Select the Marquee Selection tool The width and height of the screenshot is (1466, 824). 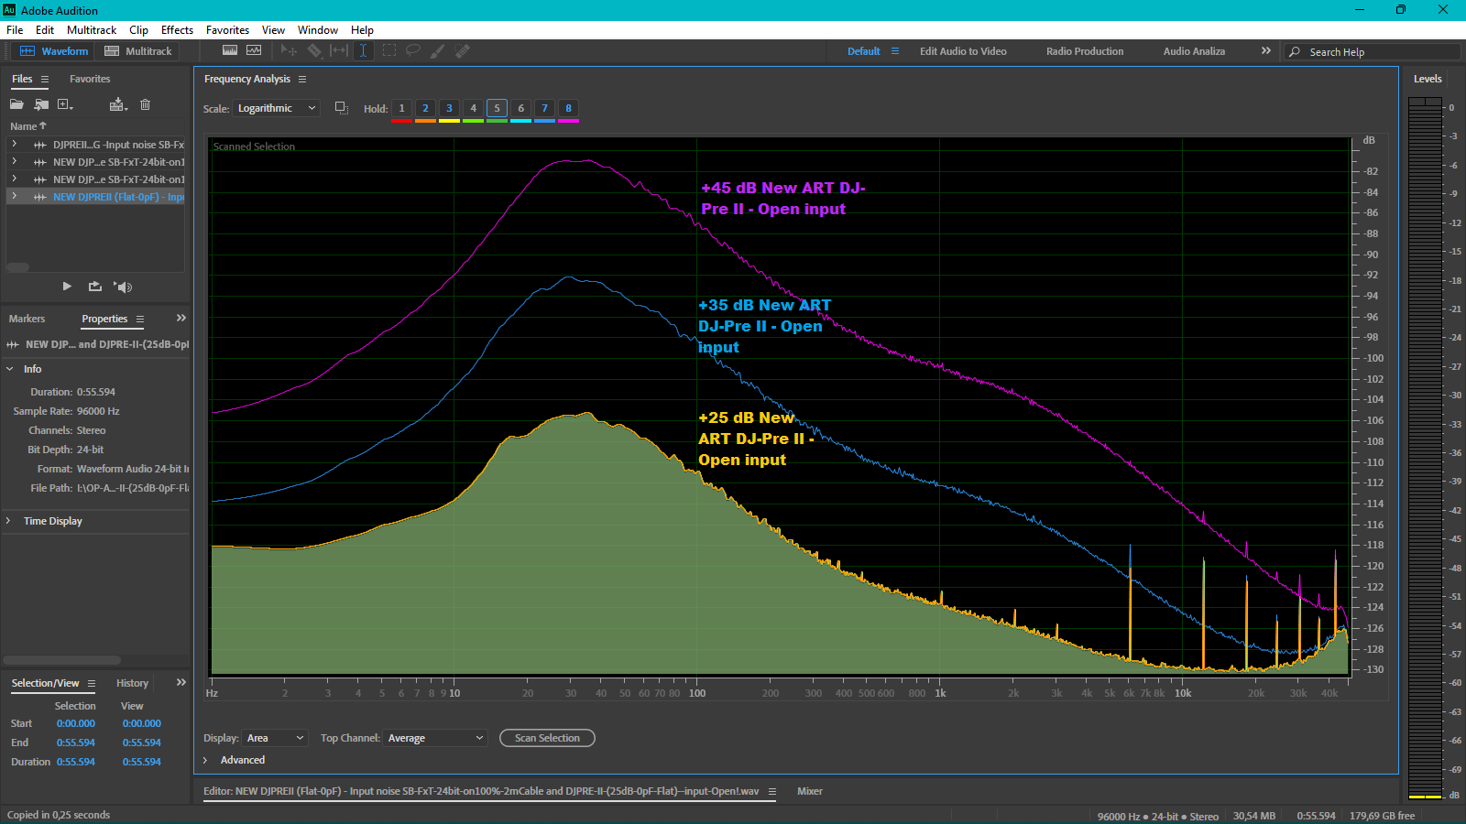(388, 50)
